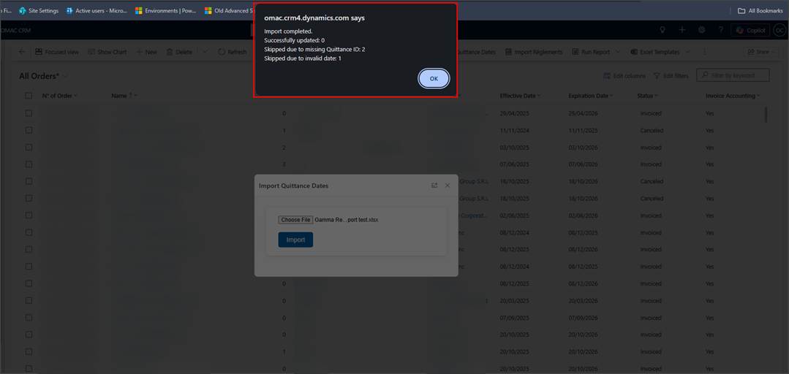Click the 11/11/2025 expiration date cell
The image size is (789, 374).
click(x=582, y=130)
